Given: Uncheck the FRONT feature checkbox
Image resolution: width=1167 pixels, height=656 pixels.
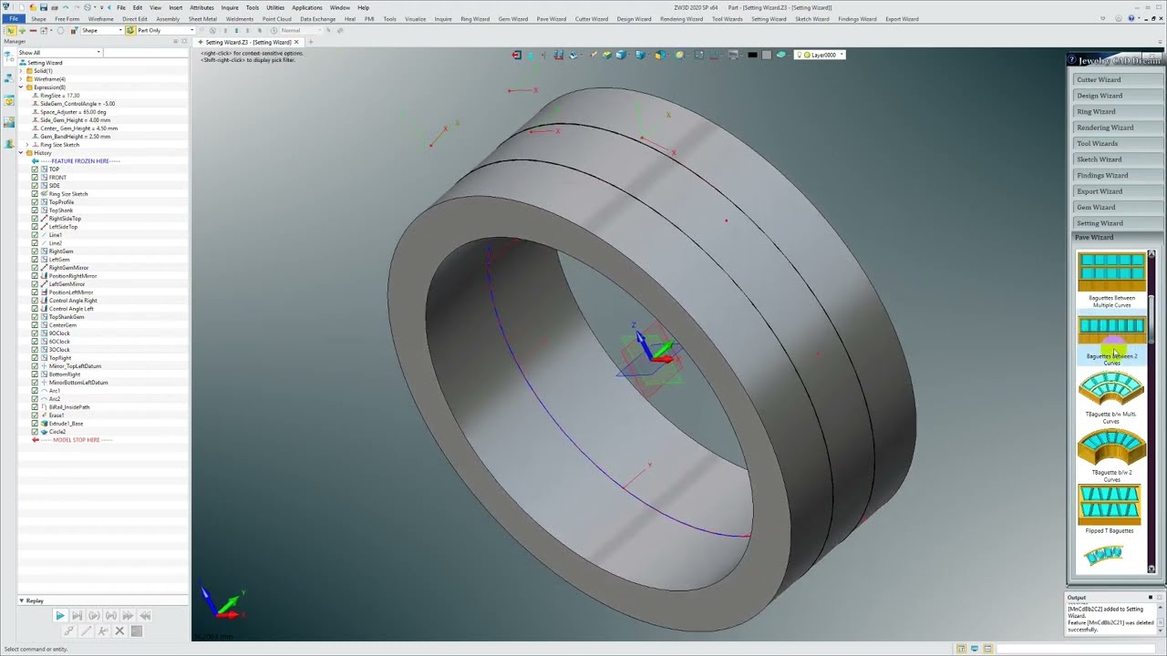Looking at the screenshot, I should click(x=35, y=178).
